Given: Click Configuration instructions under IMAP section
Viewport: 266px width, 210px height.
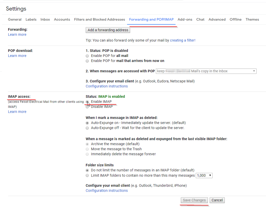Looking at the screenshot, I should click(x=106, y=190).
